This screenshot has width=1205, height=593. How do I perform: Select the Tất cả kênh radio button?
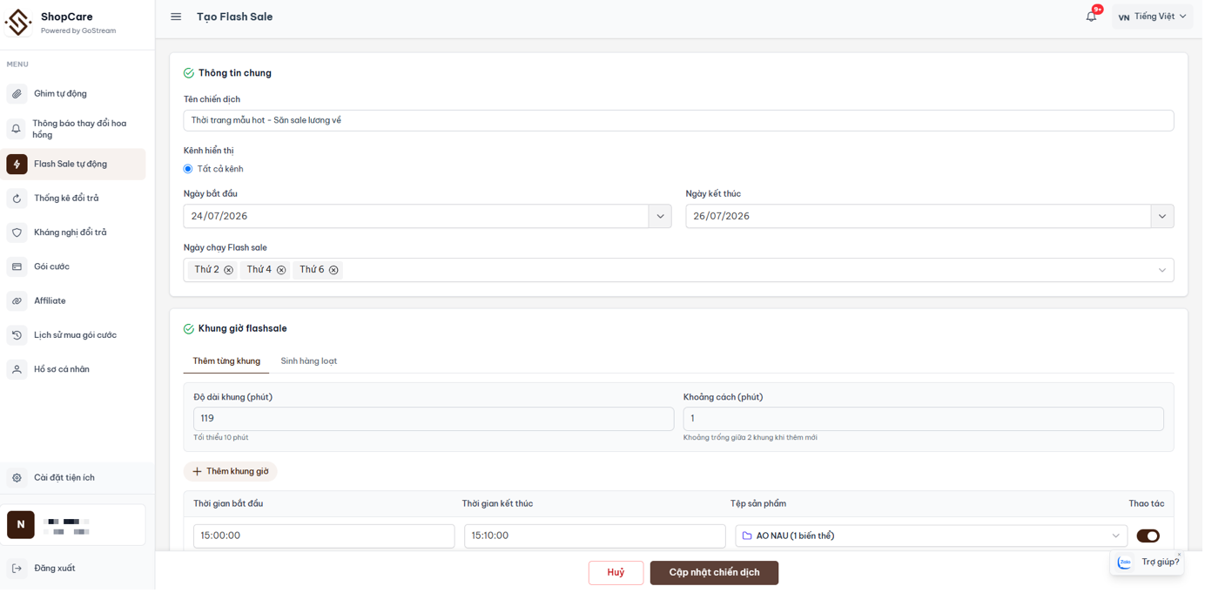(x=188, y=169)
